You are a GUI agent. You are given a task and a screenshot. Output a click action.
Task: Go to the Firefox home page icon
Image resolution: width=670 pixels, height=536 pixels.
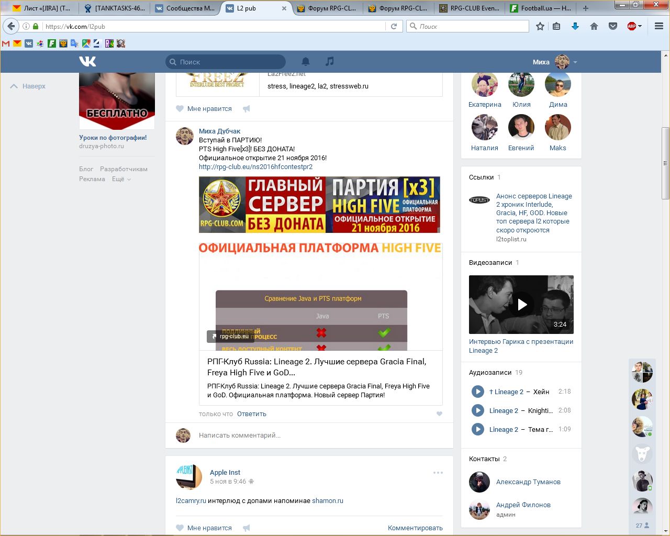[x=594, y=26]
